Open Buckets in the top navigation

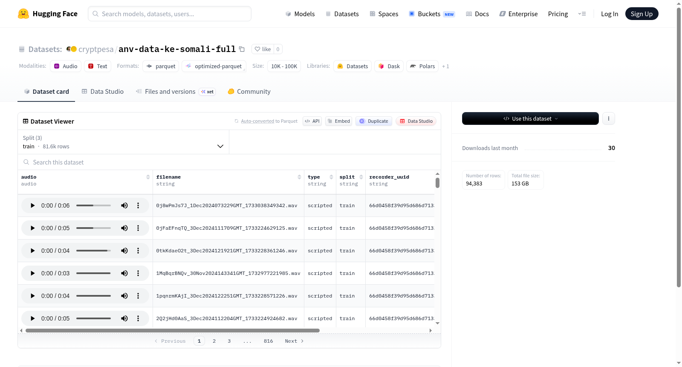click(x=432, y=14)
